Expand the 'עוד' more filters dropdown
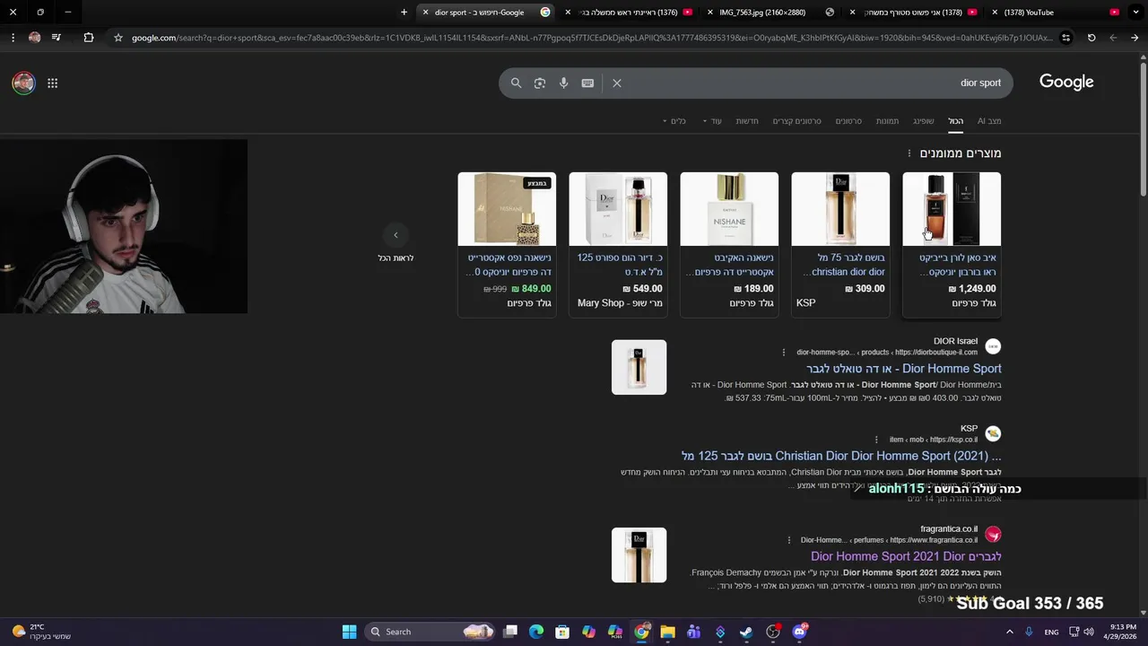The height and width of the screenshot is (646, 1148). 712,121
